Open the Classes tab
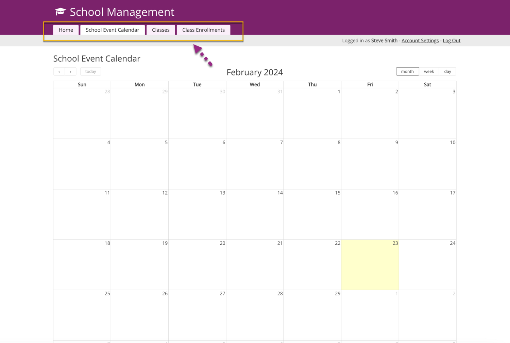510x343 pixels. point(160,30)
